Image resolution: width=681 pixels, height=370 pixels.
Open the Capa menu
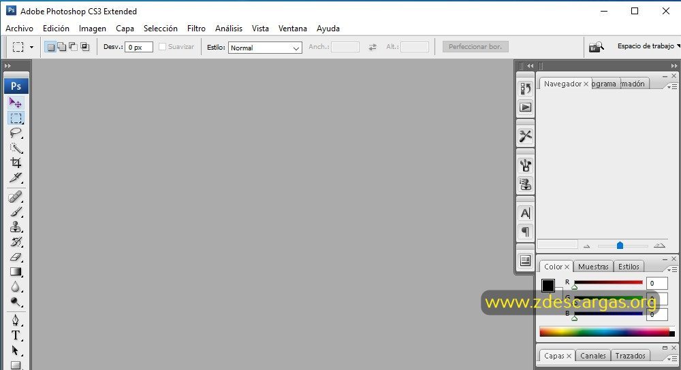click(x=125, y=29)
